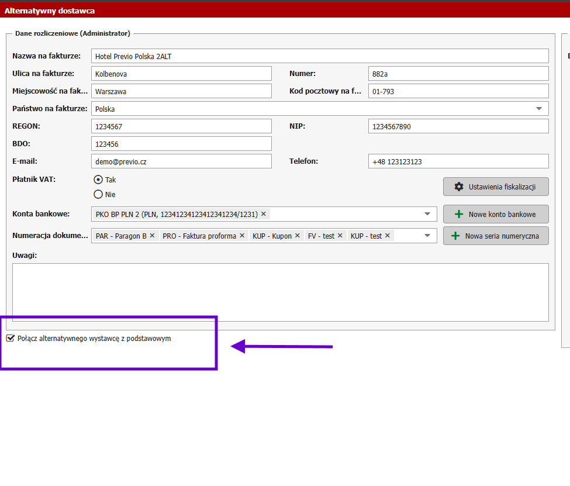
Task: Click the Uwagi notes text area
Action: tap(280, 292)
